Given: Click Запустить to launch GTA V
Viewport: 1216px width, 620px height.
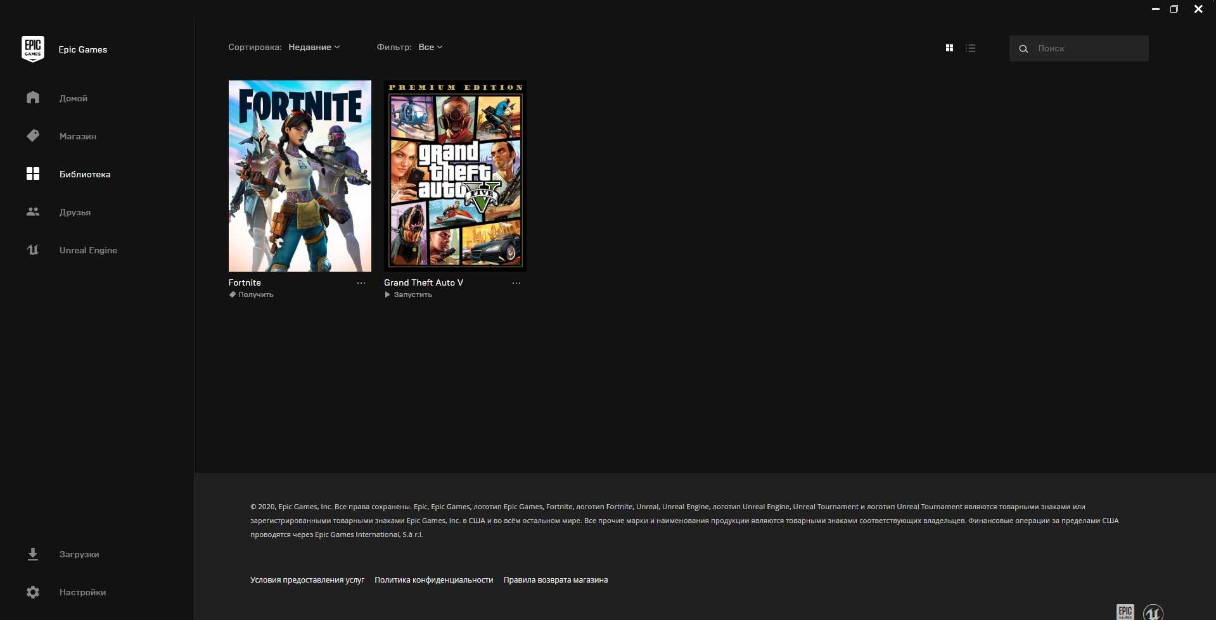Looking at the screenshot, I should tap(413, 294).
